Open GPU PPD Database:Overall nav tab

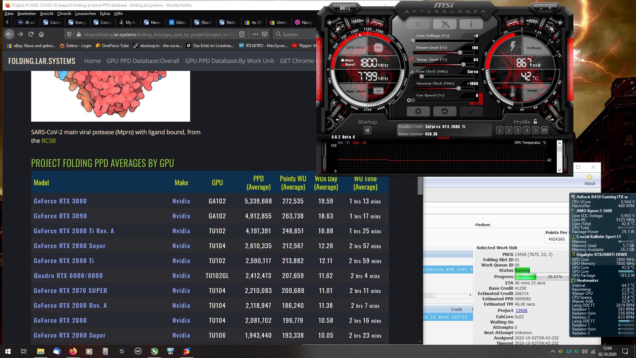(x=143, y=61)
